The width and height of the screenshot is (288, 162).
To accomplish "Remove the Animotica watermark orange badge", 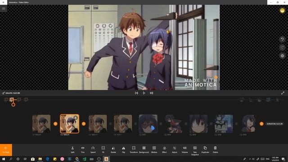I will coord(216,77).
